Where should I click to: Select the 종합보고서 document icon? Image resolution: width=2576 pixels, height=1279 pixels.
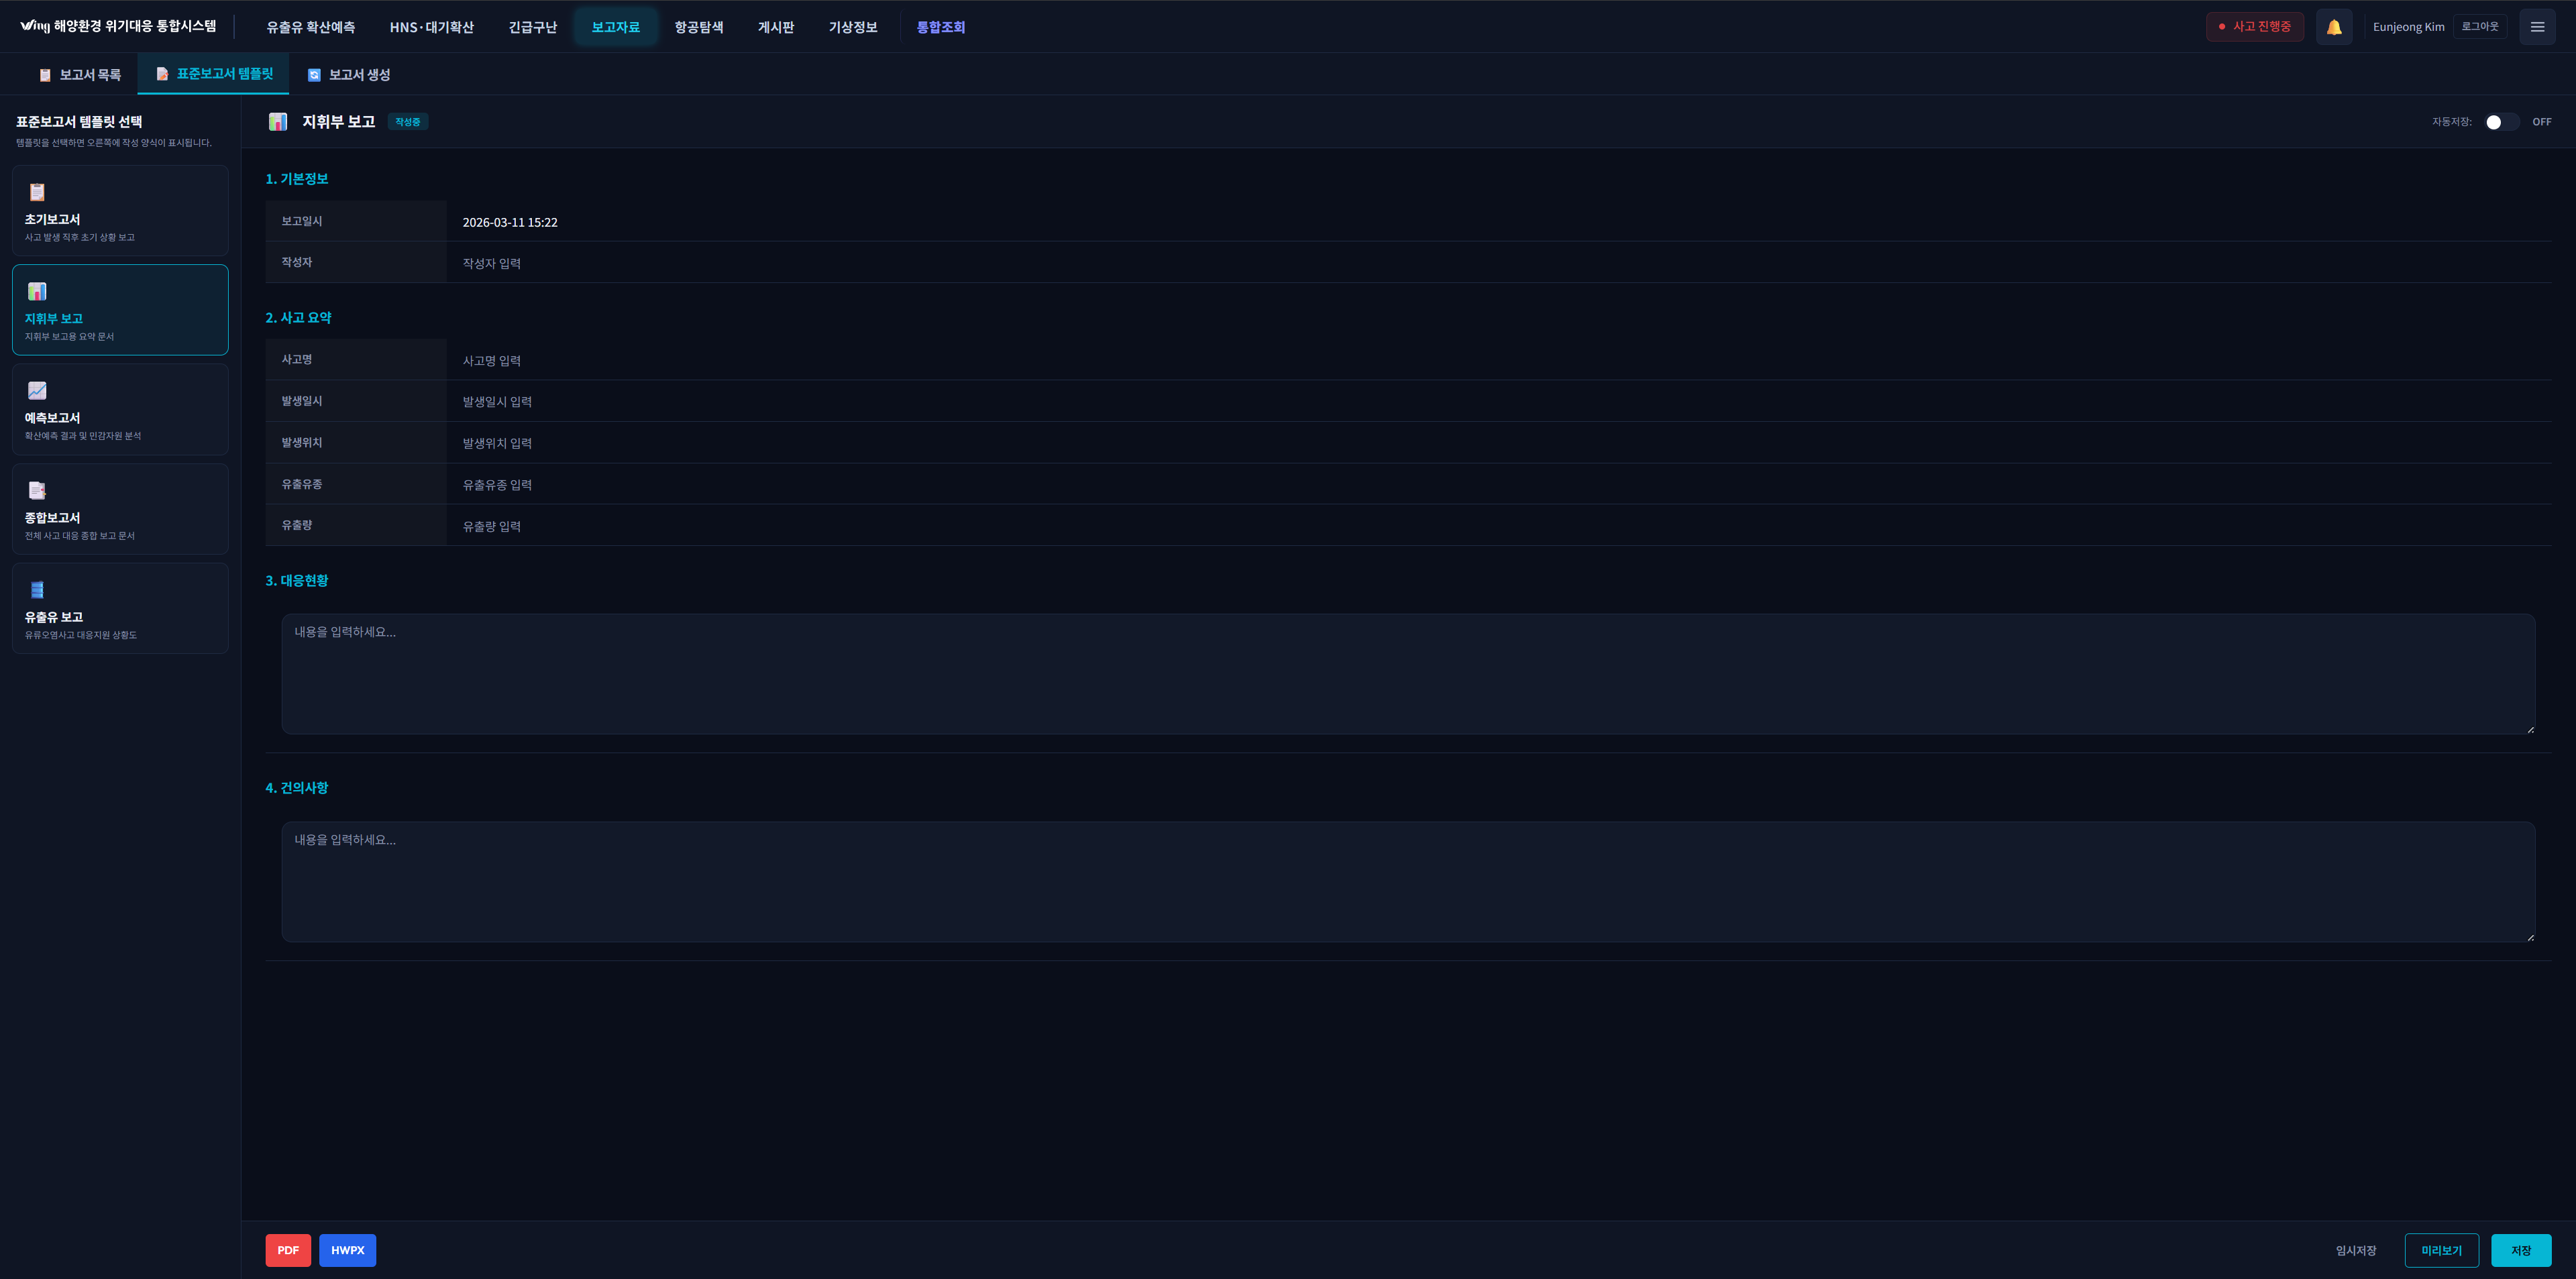37,490
